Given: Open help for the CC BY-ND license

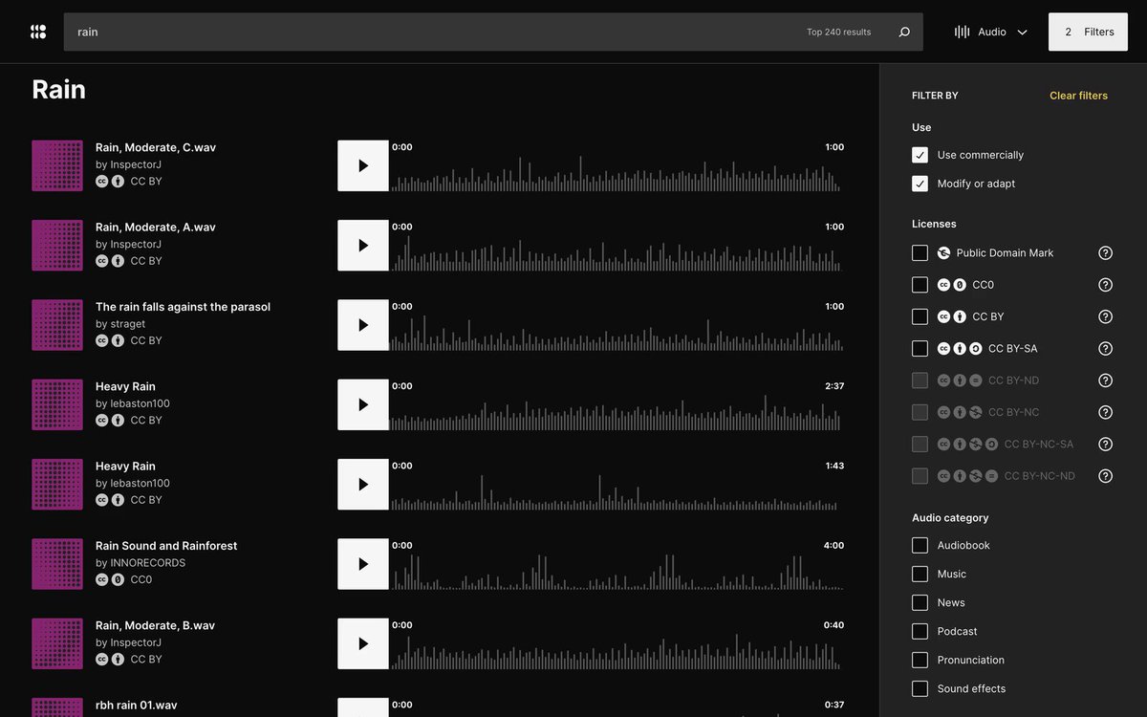Looking at the screenshot, I should 1105,380.
